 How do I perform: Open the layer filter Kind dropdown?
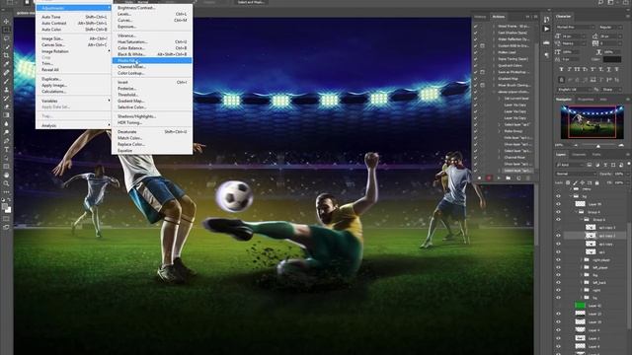coord(570,165)
